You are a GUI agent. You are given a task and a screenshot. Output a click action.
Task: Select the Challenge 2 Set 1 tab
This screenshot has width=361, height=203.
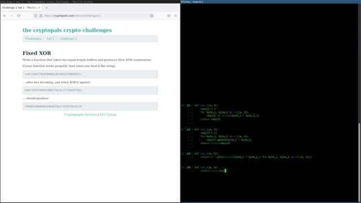point(21,7)
